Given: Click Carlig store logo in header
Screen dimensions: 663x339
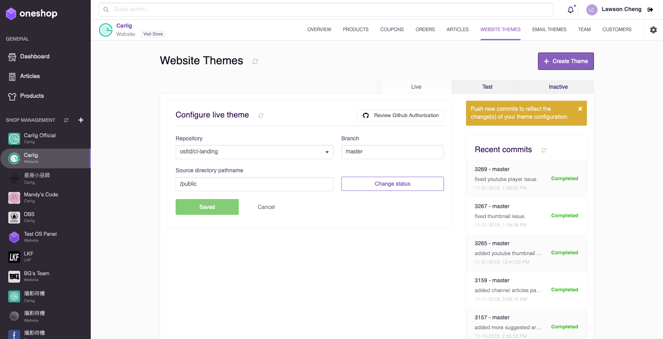Looking at the screenshot, I should [106, 30].
